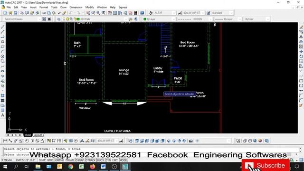Click the Help question mark icon
The height and width of the screenshot is (171, 304).
142,13
